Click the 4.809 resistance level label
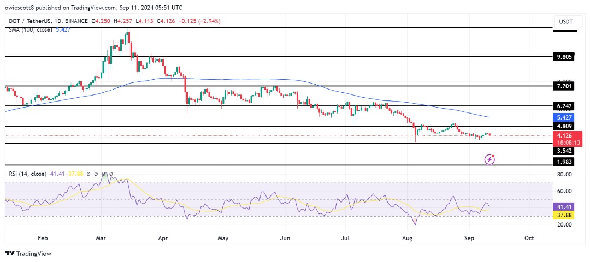This screenshot has height=262, width=590. [x=564, y=127]
